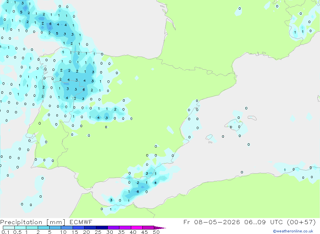Viewport: 320px width, 234px height.
Task: Click the legend label '35'
Action: [x=121, y=232]
